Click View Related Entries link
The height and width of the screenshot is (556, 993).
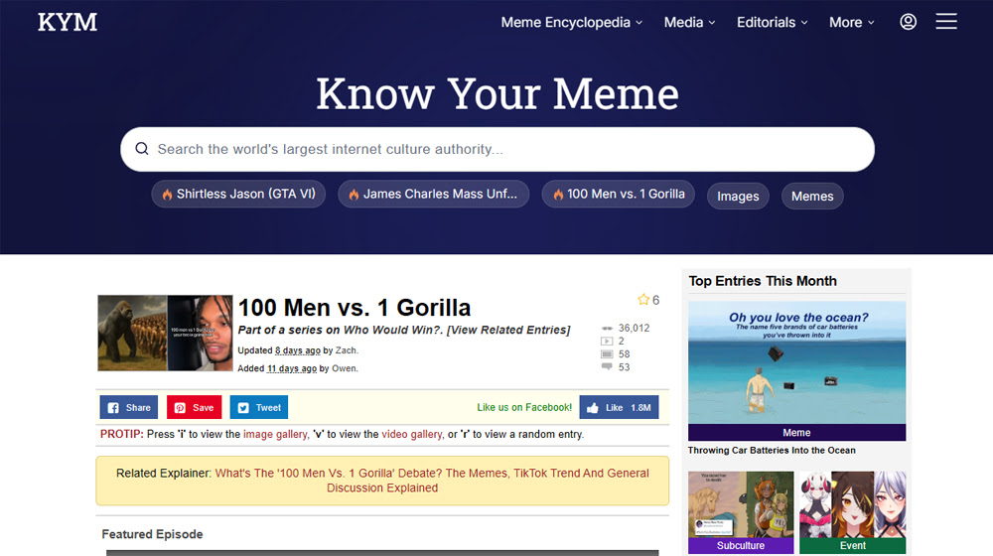coord(508,330)
